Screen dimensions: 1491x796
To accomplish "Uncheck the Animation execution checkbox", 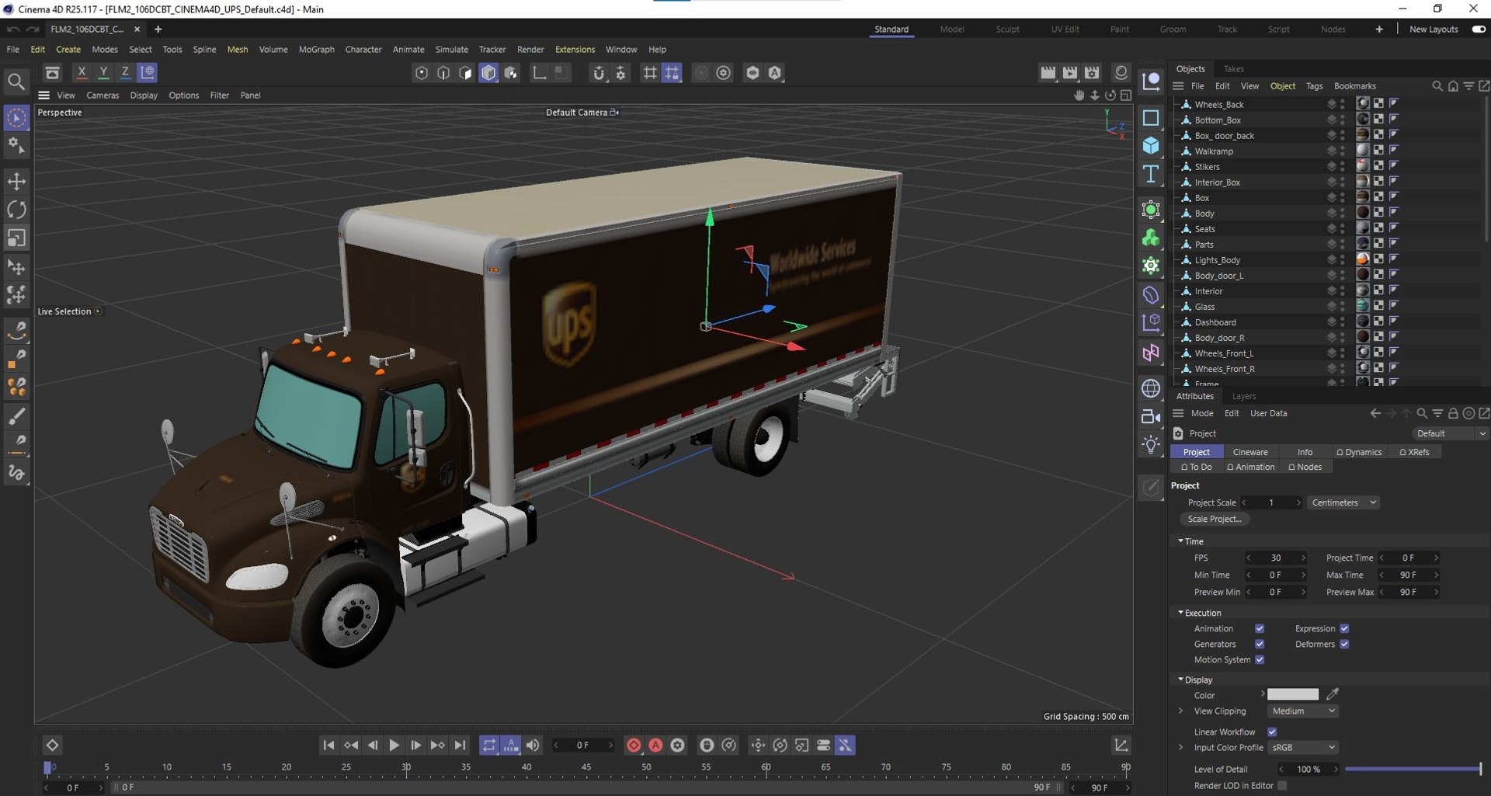I will tap(1260, 629).
